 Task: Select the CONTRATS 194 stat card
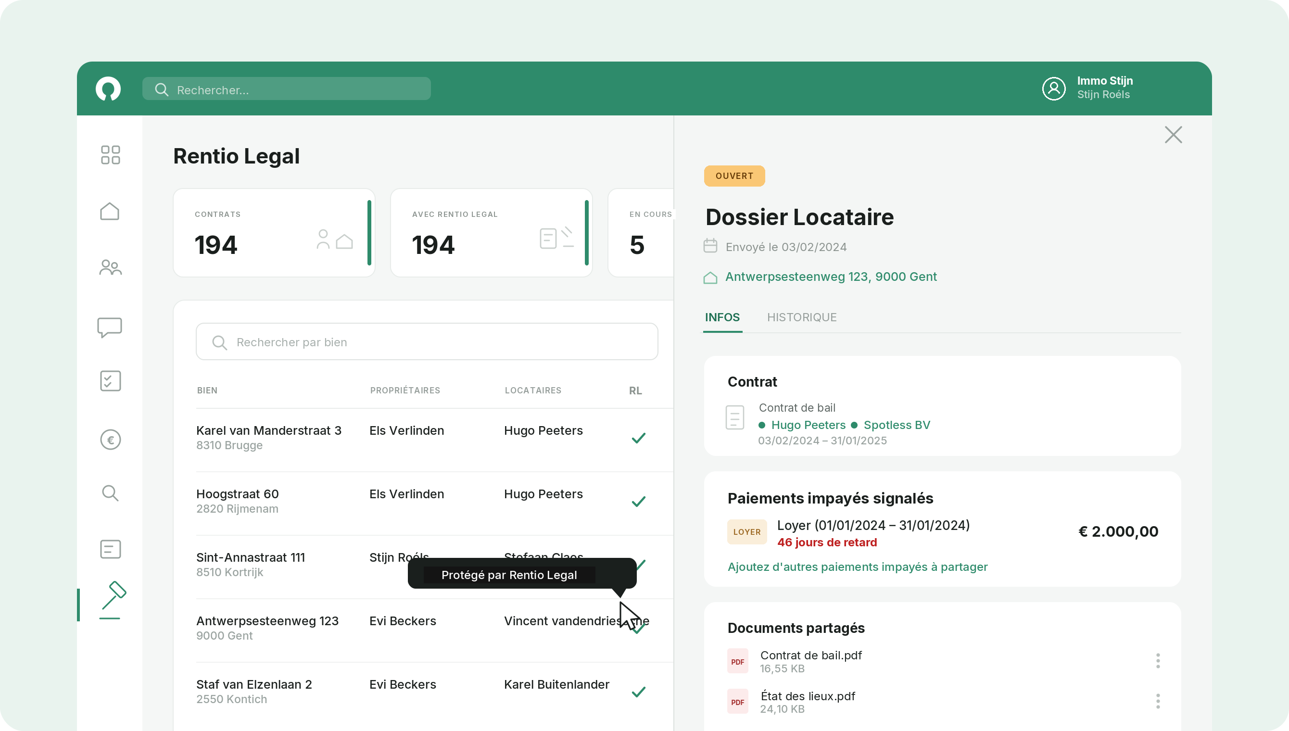click(x=274, y=233)
